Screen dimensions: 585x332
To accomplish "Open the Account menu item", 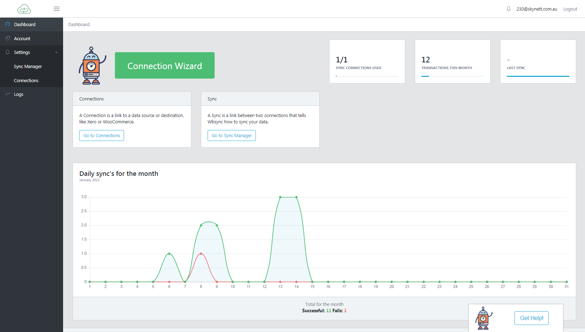I will (x=31, y=38).
